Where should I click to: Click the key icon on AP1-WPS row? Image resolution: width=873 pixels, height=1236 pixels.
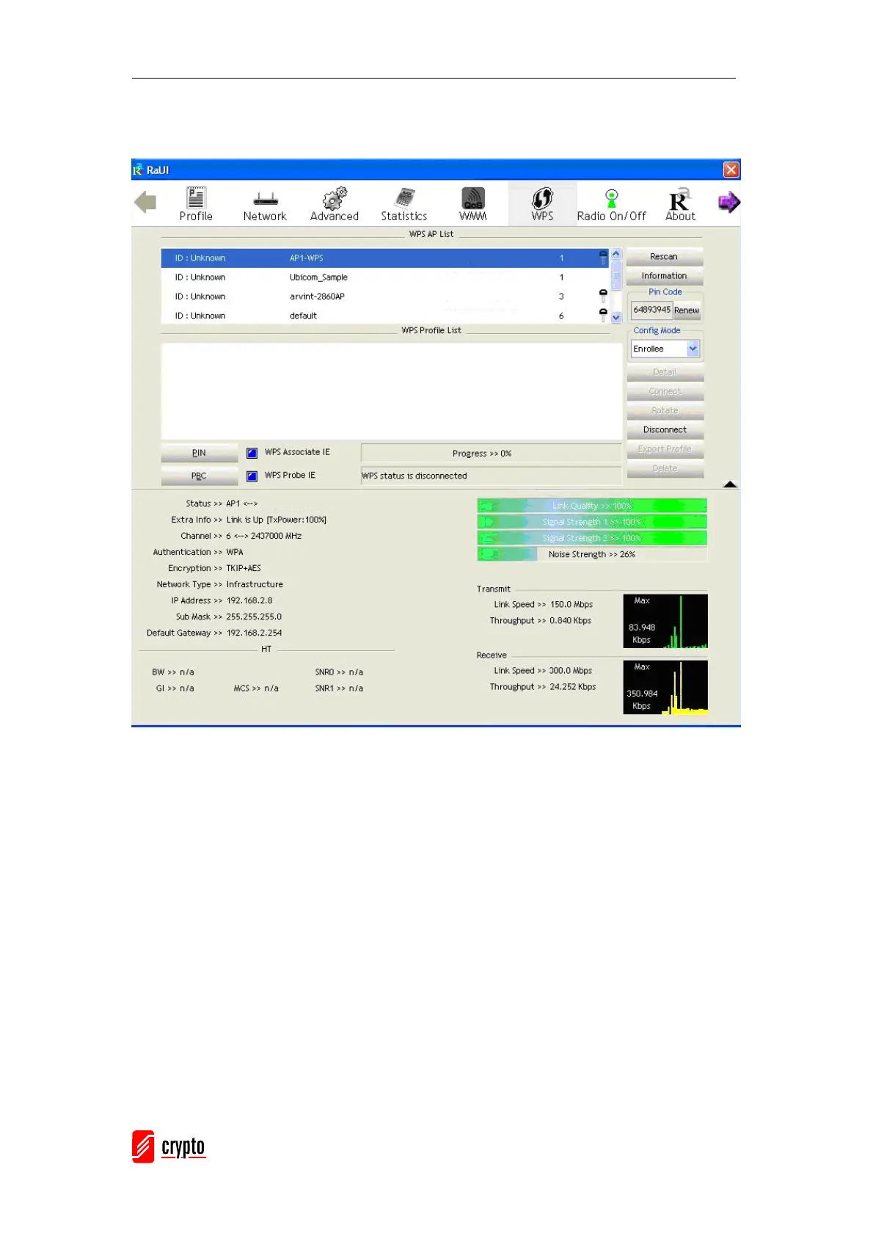click(603, 258)
